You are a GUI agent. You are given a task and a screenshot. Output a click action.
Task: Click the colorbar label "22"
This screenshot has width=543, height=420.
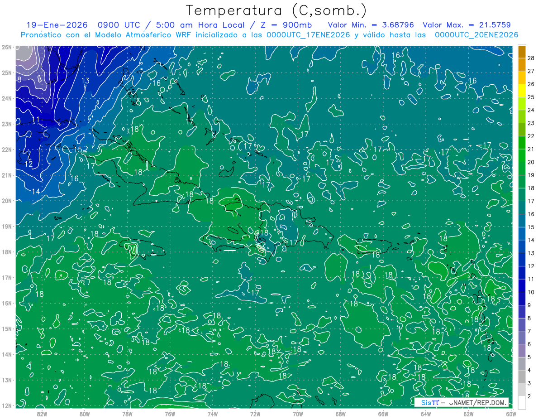coord(531,136)
